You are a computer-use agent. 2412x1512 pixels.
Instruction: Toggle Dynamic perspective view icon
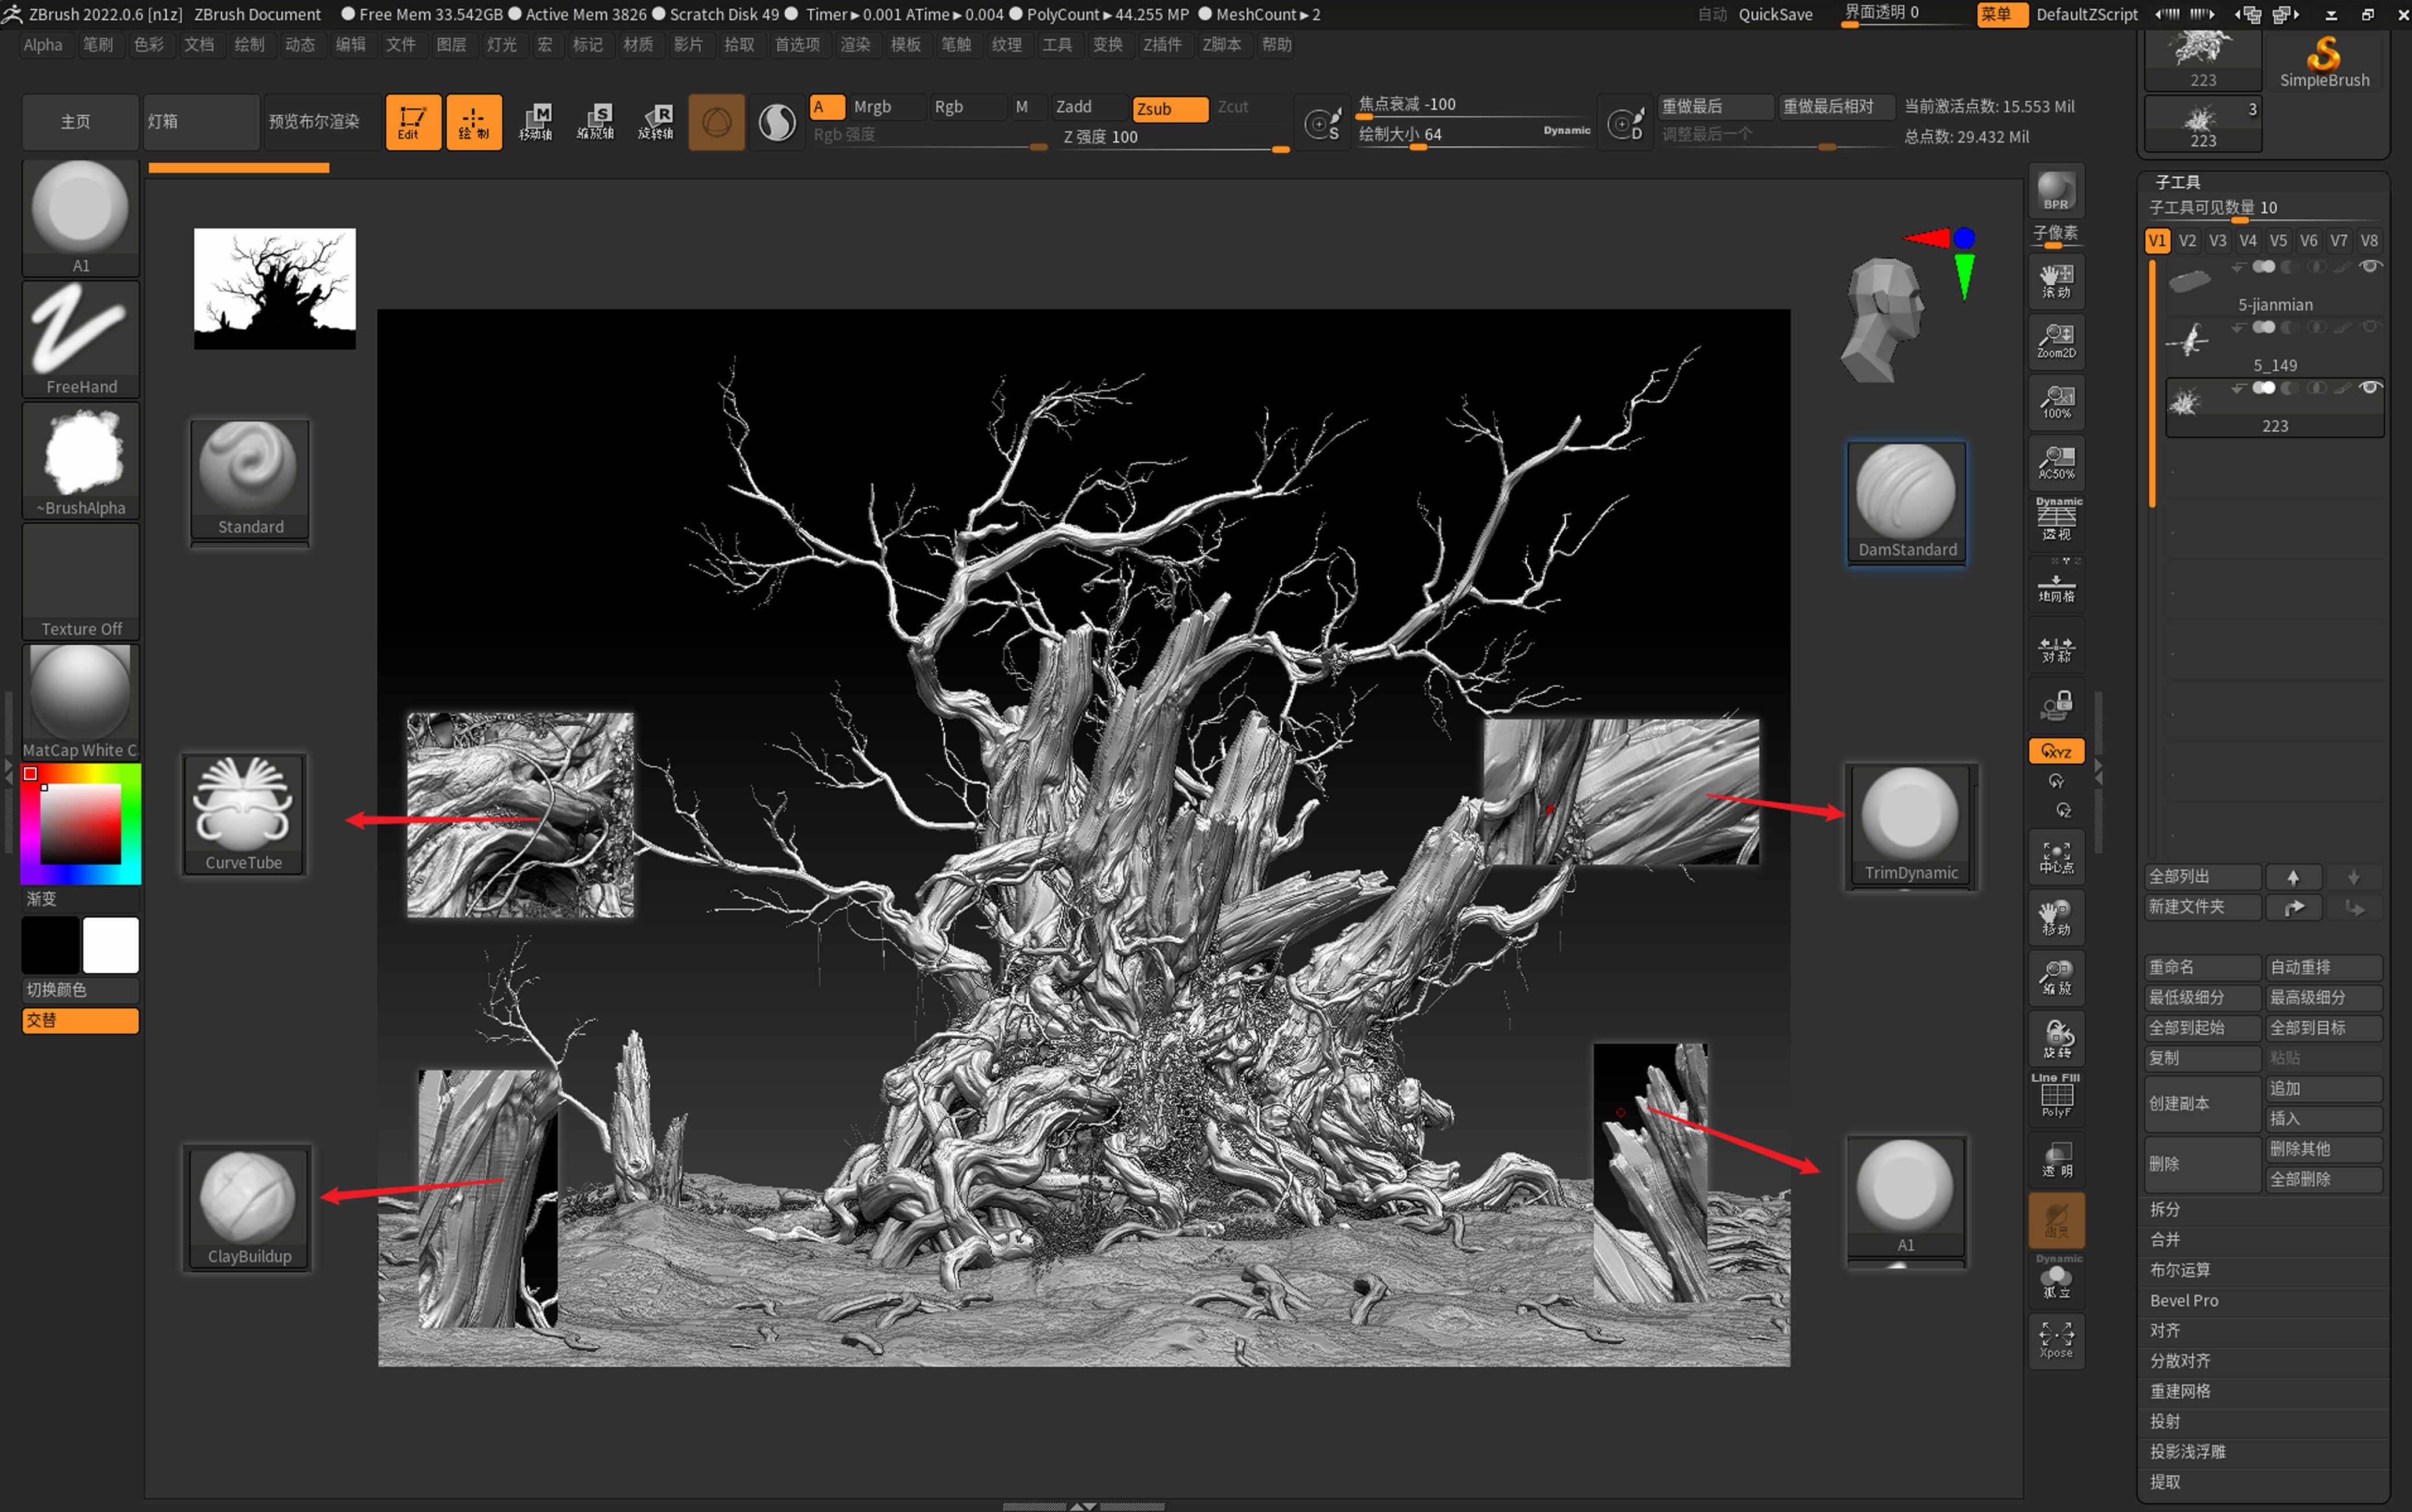point(2056,519)
